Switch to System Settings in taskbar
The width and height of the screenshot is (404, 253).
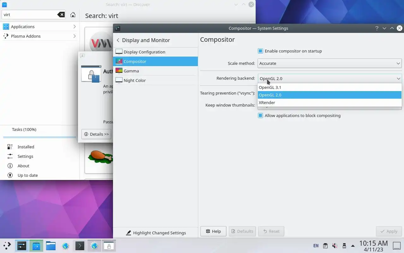pos(21,245)
